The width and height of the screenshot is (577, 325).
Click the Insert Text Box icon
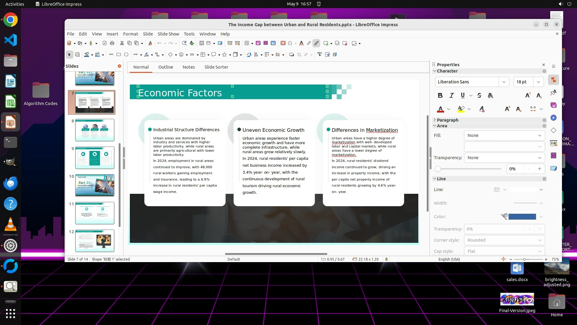[x=283, y=43]
